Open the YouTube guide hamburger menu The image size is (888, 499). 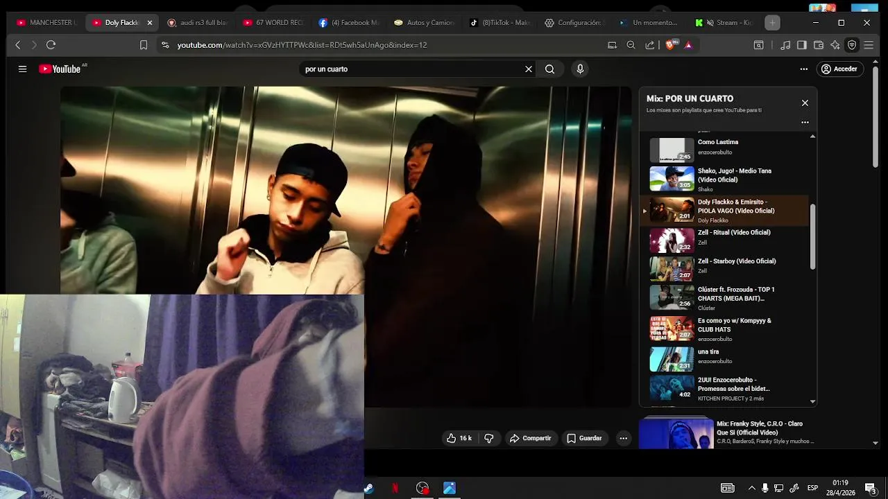click(22, 69)
